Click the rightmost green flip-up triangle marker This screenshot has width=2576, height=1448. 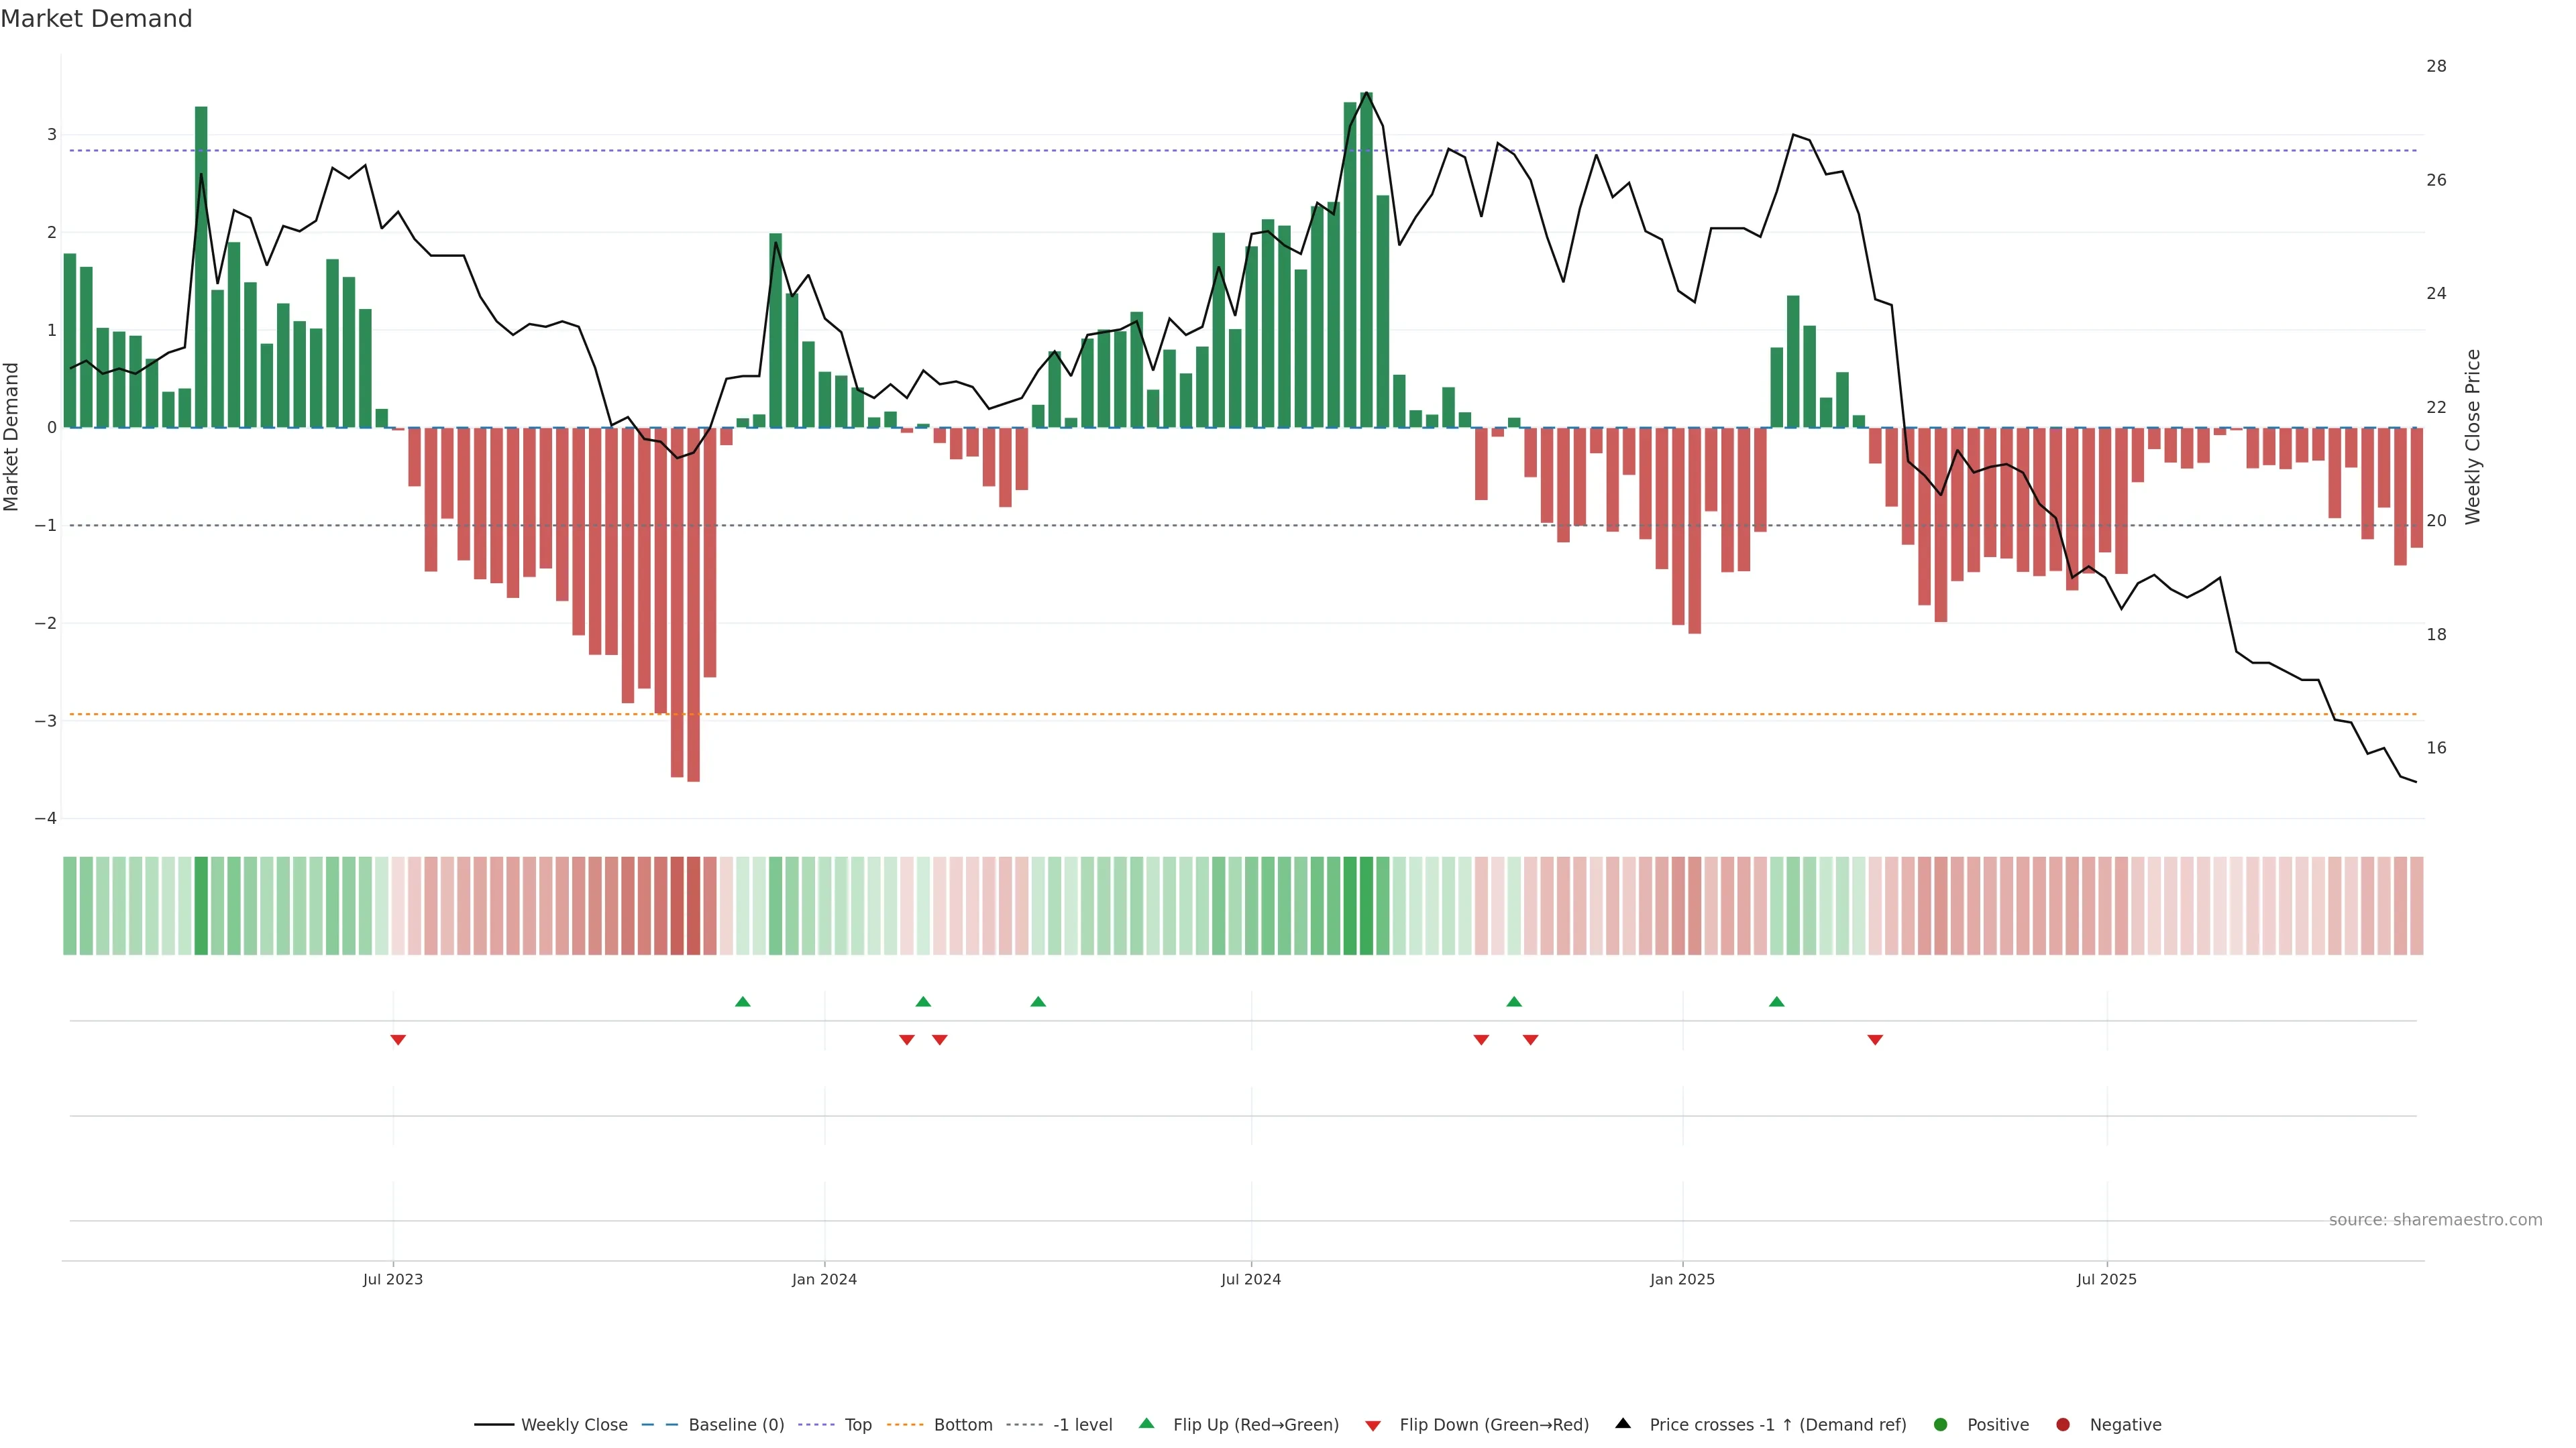coord(1776,1002)
